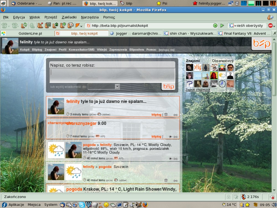The height and width of the screenshot is (208, 277).
Task: Open the dropdown arrow beside the feed toolbar icon
Action: click(81, 26)
